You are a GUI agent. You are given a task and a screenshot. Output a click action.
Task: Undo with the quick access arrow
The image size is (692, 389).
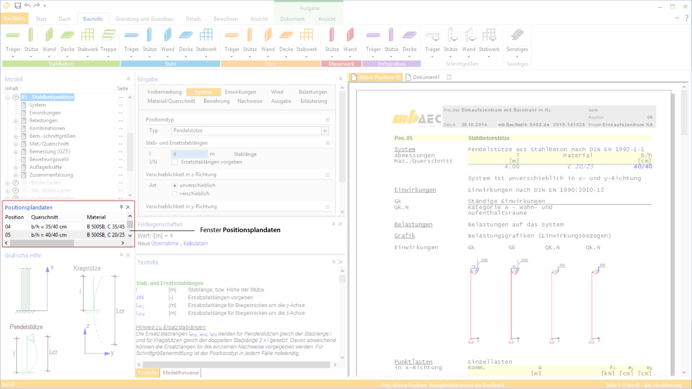27,5
